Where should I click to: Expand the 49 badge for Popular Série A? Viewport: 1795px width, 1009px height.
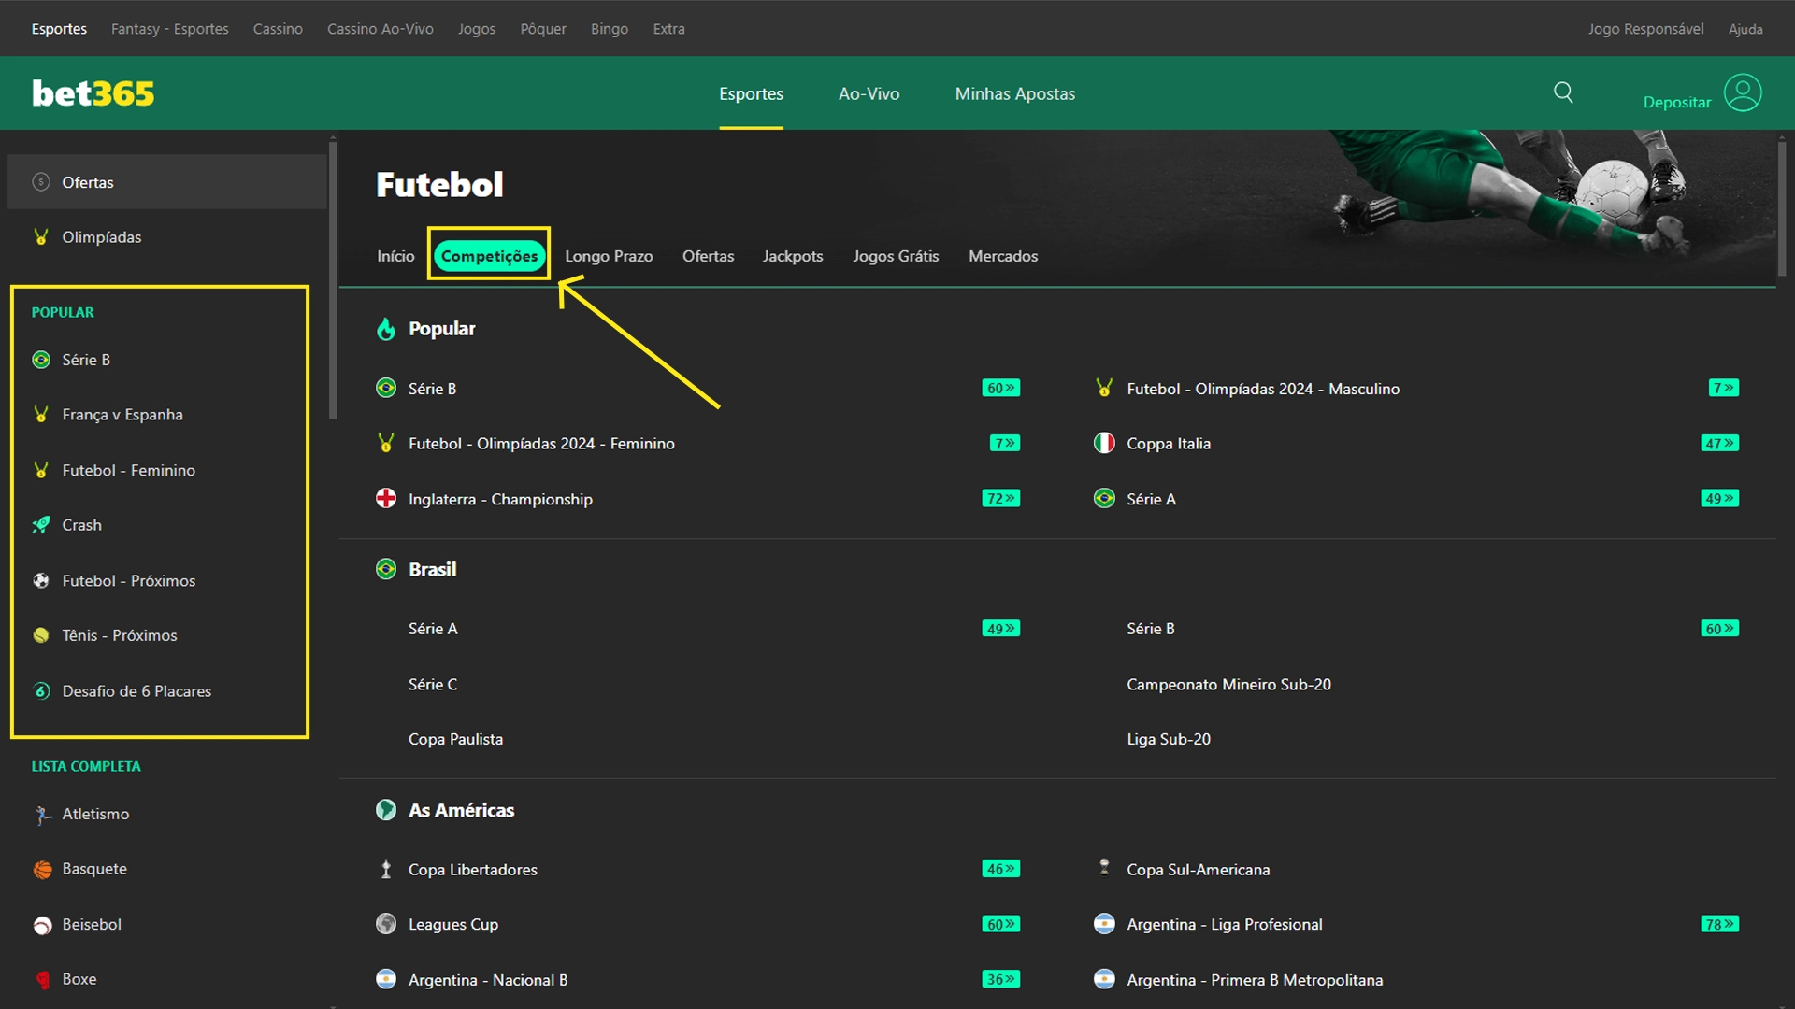click(1719, 498)
